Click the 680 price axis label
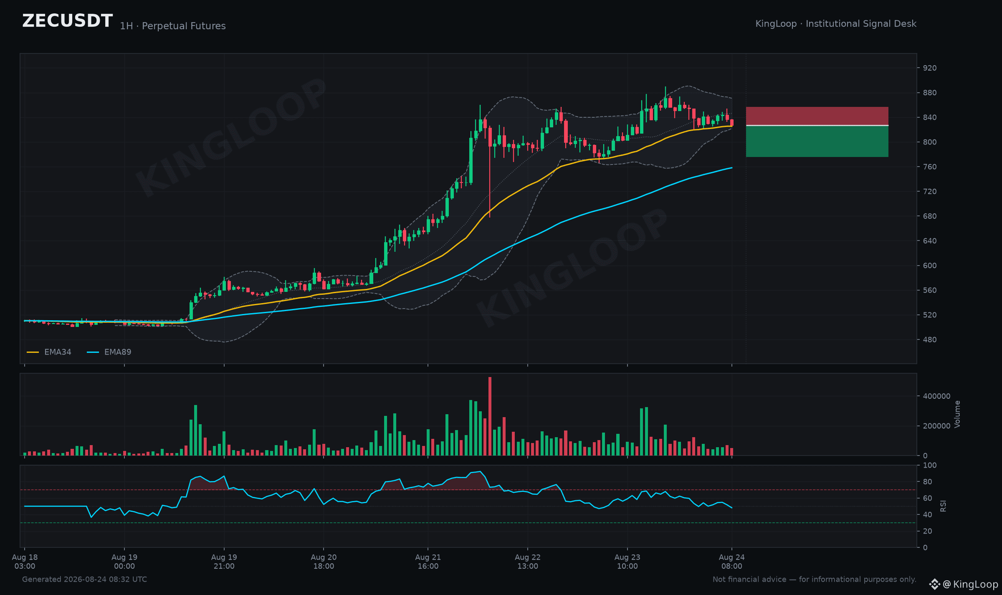 click(x=930, y=216)
